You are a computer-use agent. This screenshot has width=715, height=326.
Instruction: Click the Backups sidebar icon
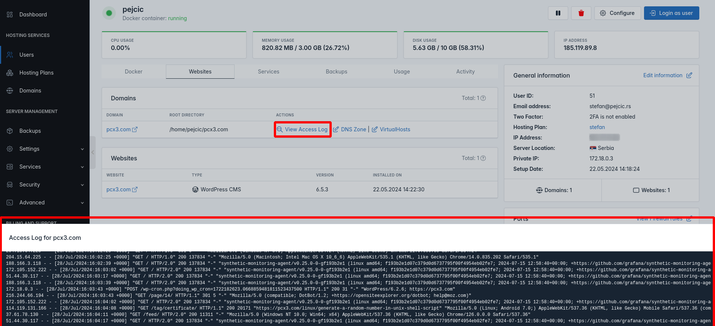[10, 131]
